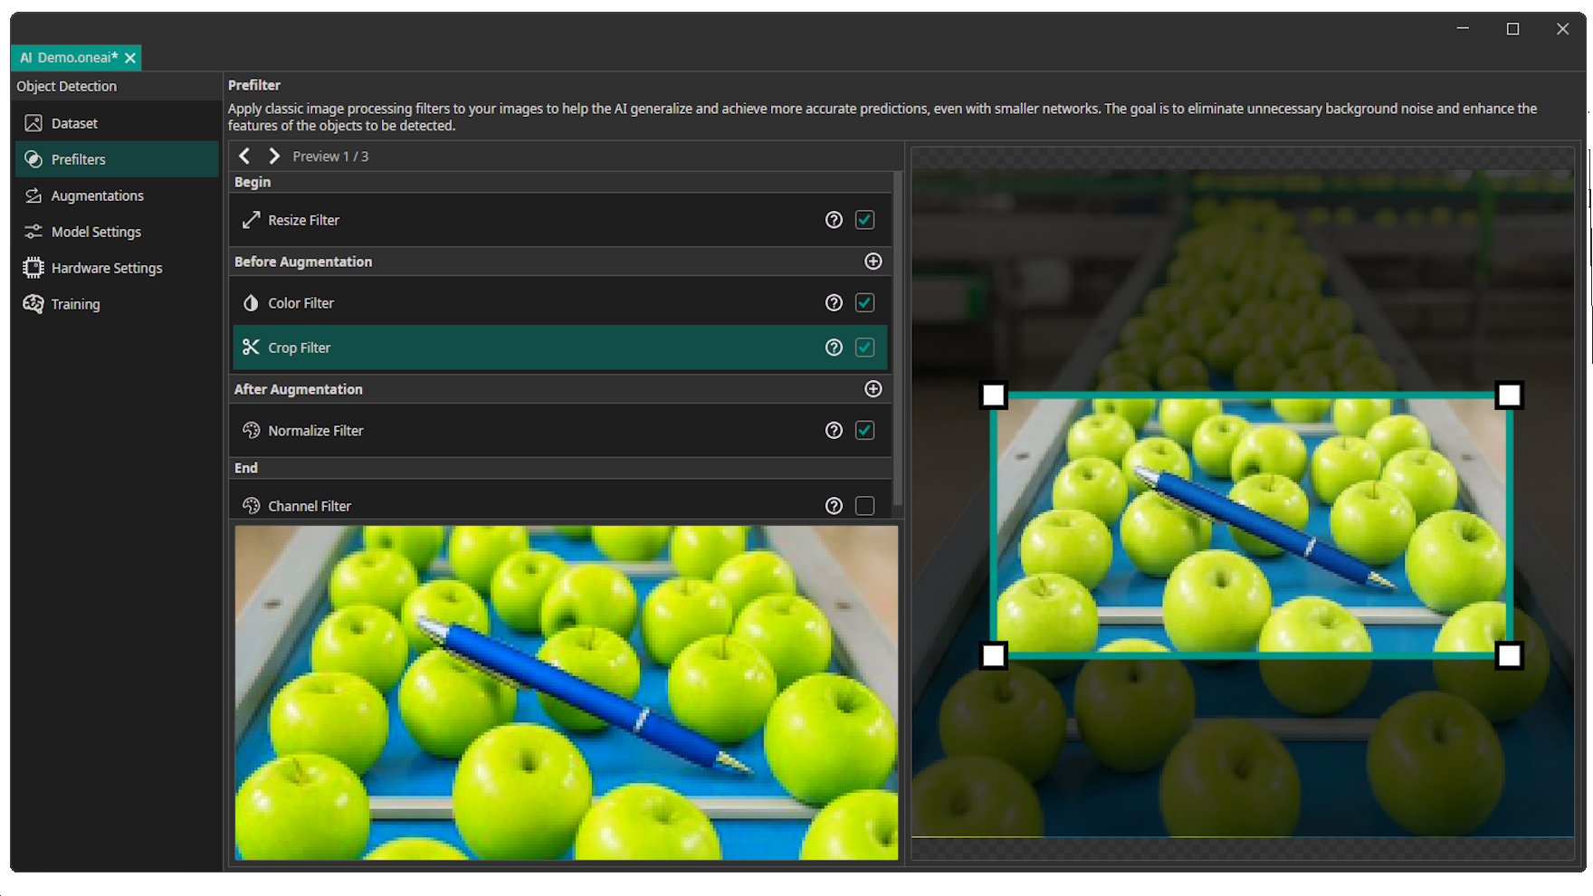Open the Dataset section in sidebar
This screenshot has width=1593, height=896.
click(x=74, y=123)
